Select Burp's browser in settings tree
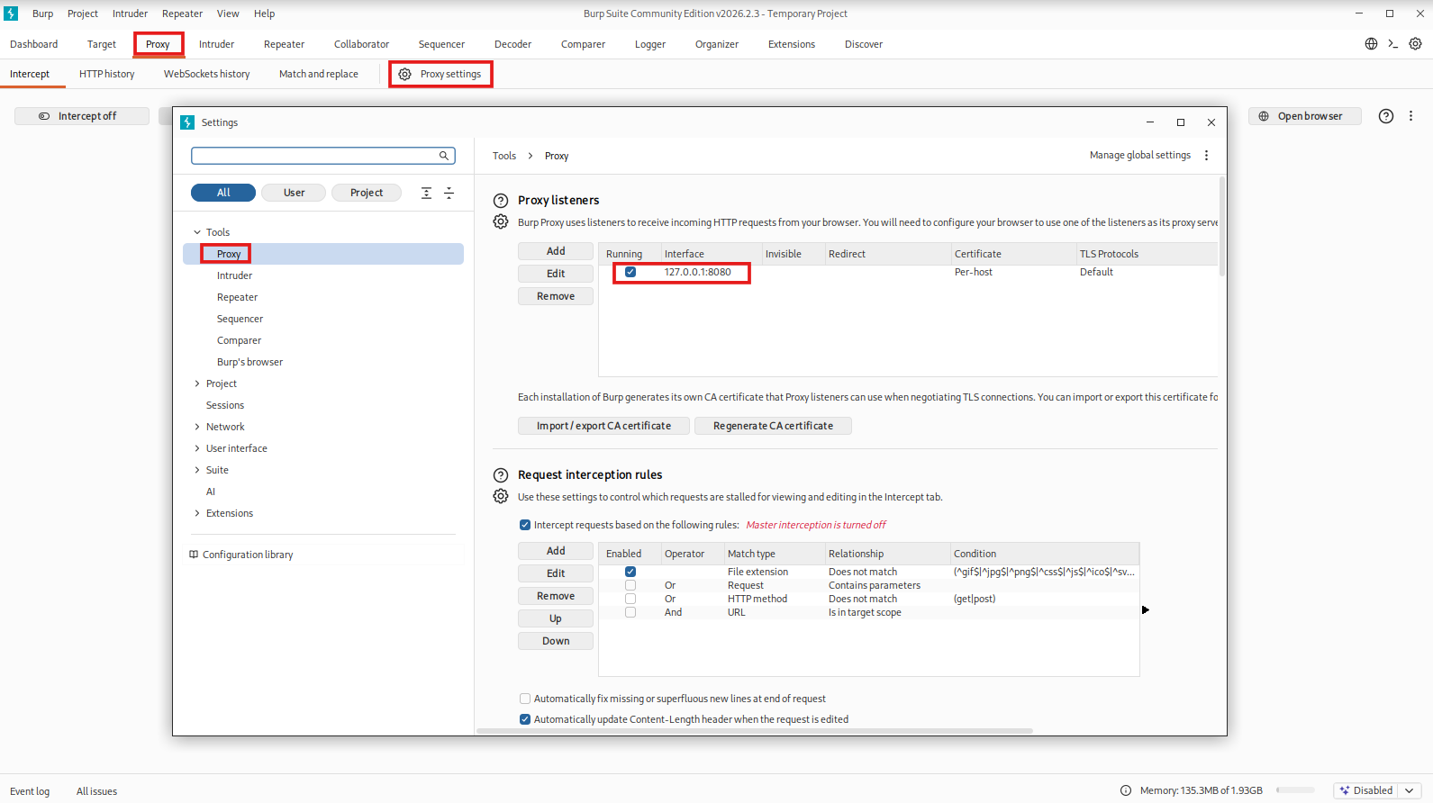Image resolution: width=1433 pixels, height=803 pixels. pyautogui.click(x=249, y=362)
